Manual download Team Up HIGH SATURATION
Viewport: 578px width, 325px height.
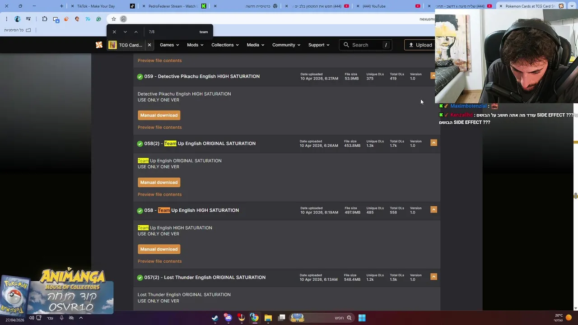[x=159, y=249]
